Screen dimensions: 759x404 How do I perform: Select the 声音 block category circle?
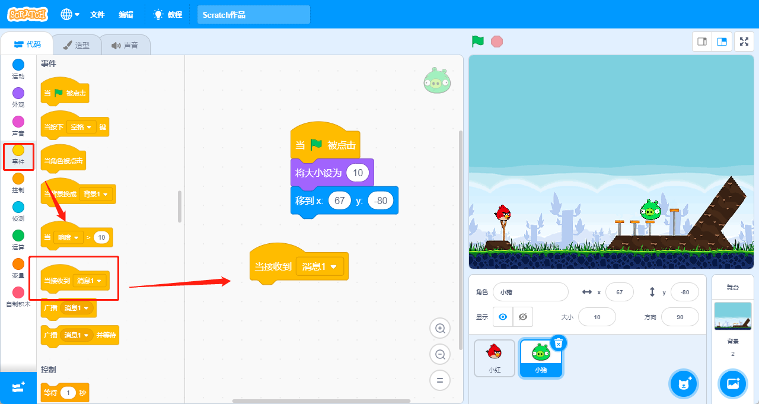[18, 122]
